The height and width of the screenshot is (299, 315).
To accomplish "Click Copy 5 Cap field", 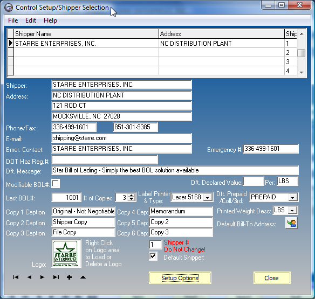I will coord(181,222).
